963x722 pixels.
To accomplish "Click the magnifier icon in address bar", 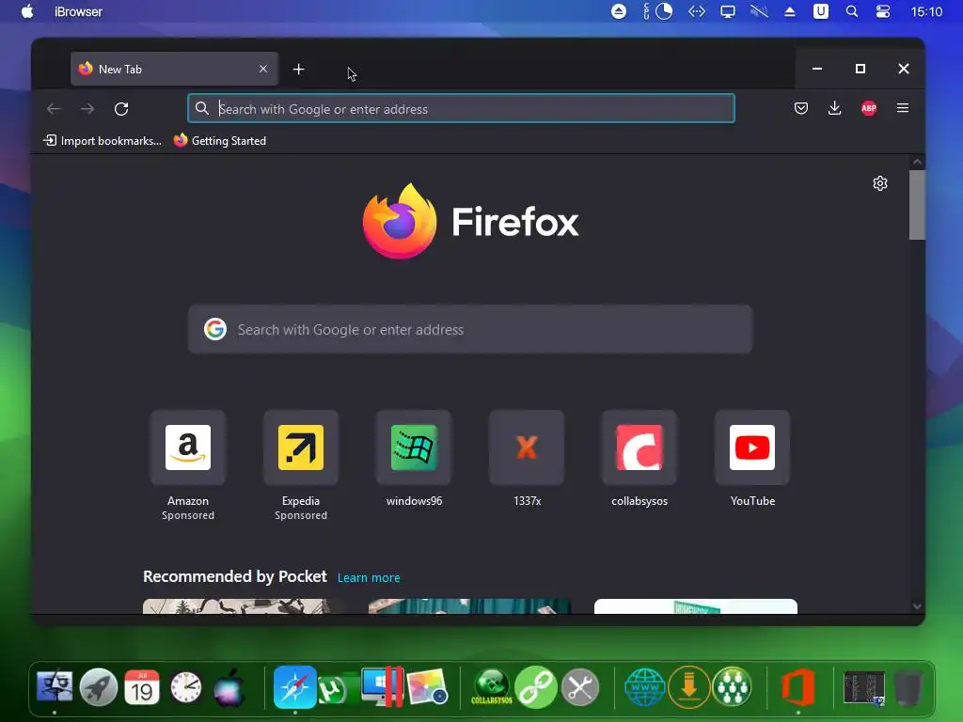I will point(202,109).
